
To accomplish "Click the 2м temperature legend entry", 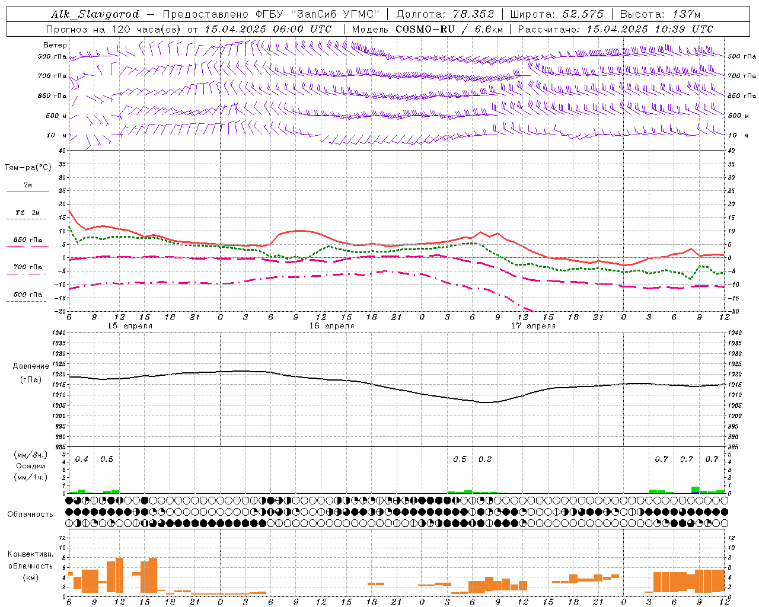I will 28,186.
